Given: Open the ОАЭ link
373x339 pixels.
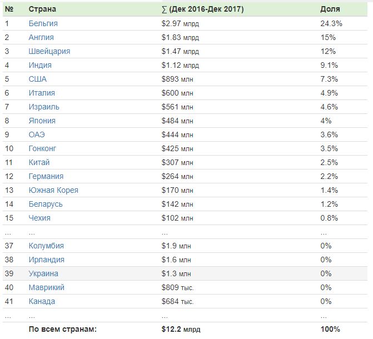Looking at the screenshot, I should click(37, 134).
